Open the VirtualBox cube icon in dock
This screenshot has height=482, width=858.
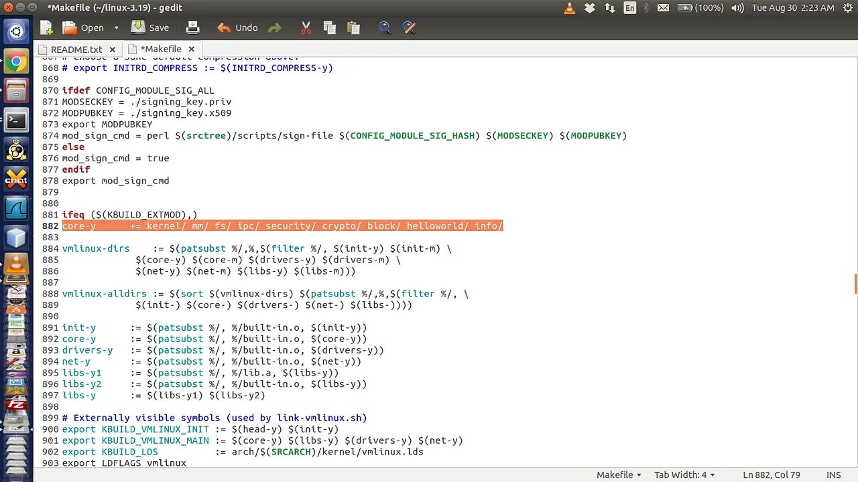16,237
